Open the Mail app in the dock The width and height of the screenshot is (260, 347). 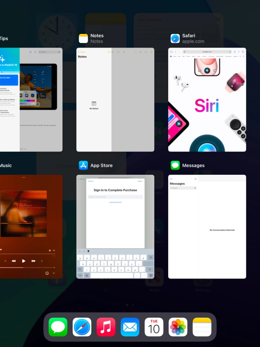130,327
